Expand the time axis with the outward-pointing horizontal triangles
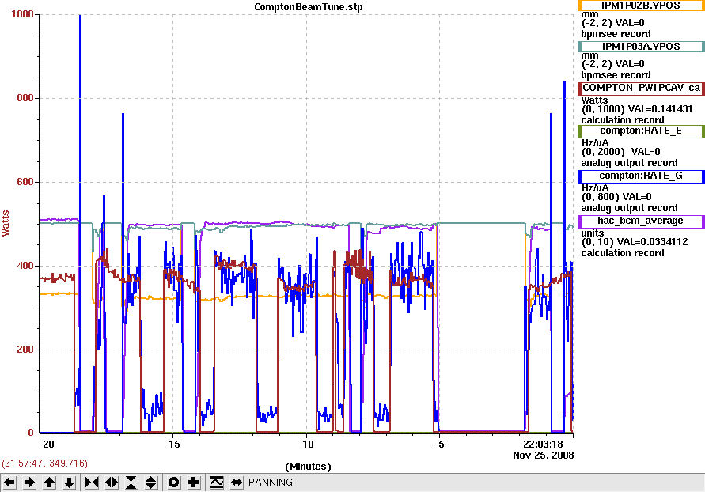Image resolution: width=705 pixels, height=492 pixels. tap(112, 483)
